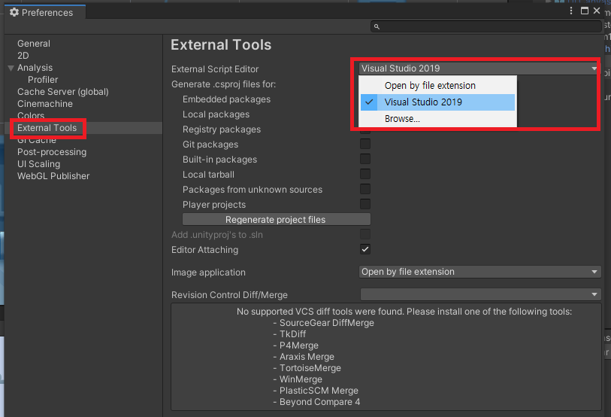Click TortoiseMerge list entry
611x417 pixels.
tap(310, 368)
